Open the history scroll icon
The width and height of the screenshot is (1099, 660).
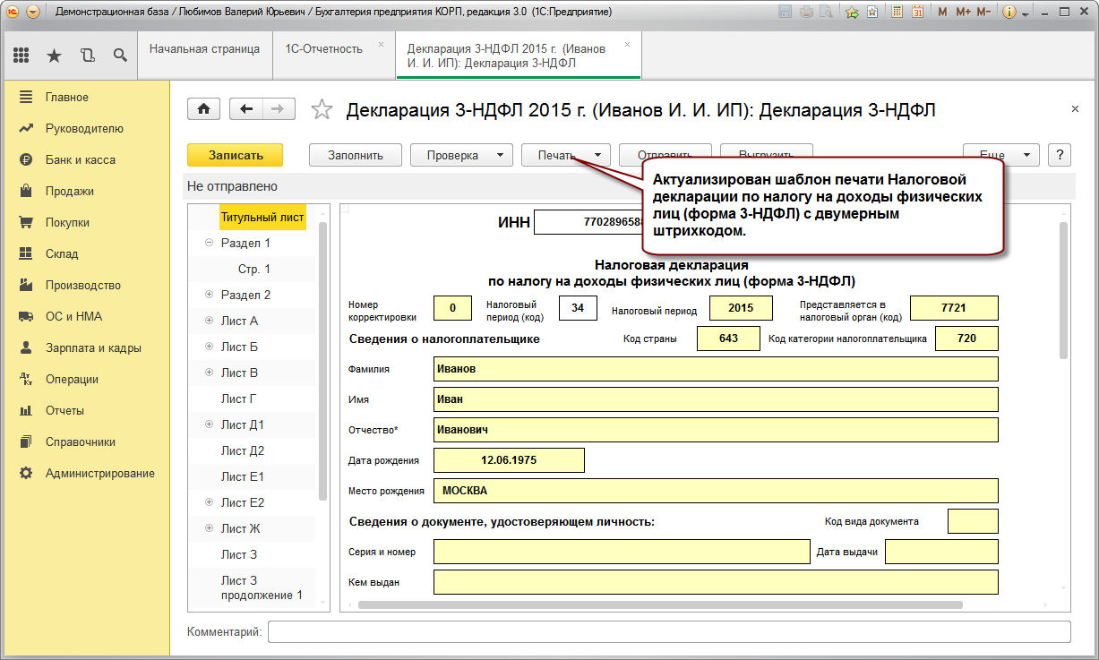click(x=87, y=56)
